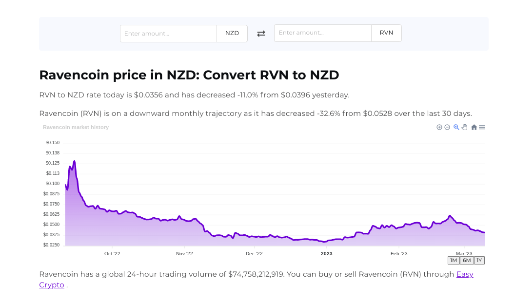This screenshot has height=302, width=514.
Task: Click the Ravencoin market history chart title
Action: 76,127
